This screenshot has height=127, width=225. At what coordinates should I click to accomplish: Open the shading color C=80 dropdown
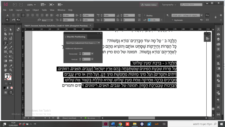tap(161, 20)
